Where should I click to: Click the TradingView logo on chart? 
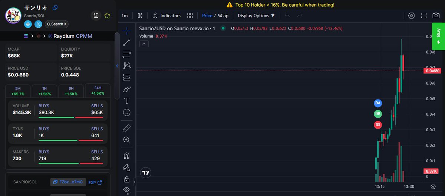[x=146, y=173]
